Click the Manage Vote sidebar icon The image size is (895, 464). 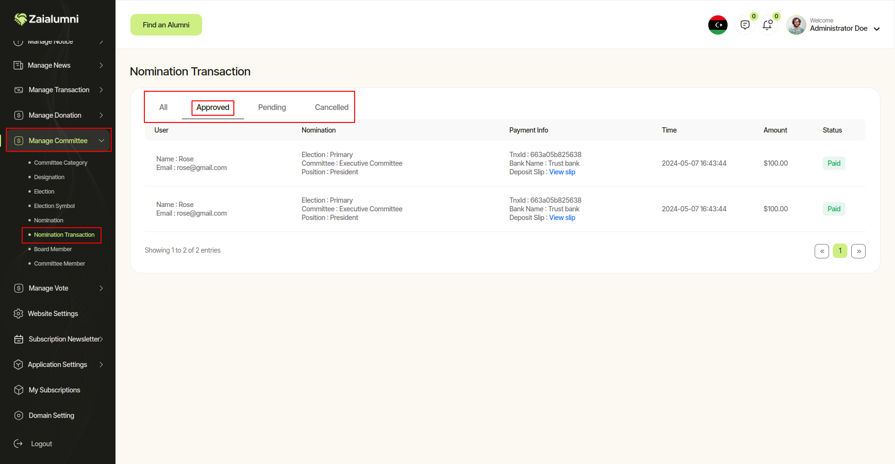tap(19, 288)
